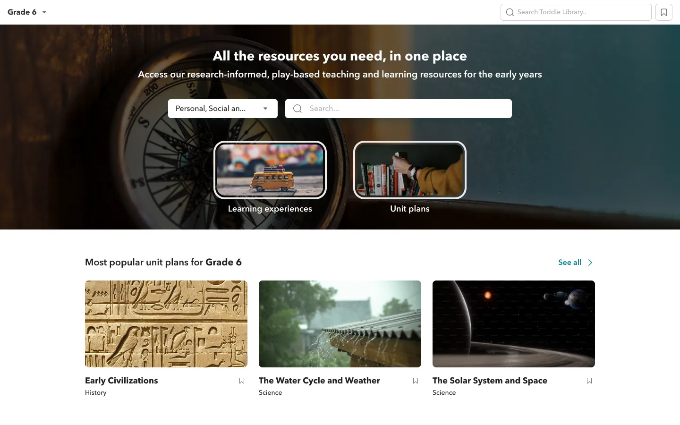Open the Early Civilizations title link
Viewport: 680px width, 425px height.
click(x=121, y=381)
